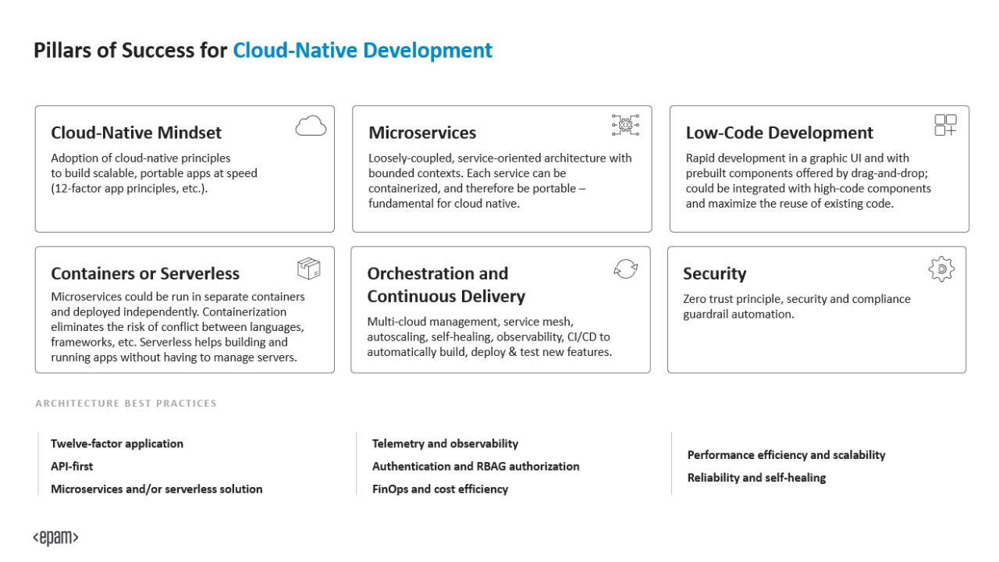Image resolution: width=999 pixels, height=562 pixels.
Task: Click the EPAM logo
Action: coord(55,537)
